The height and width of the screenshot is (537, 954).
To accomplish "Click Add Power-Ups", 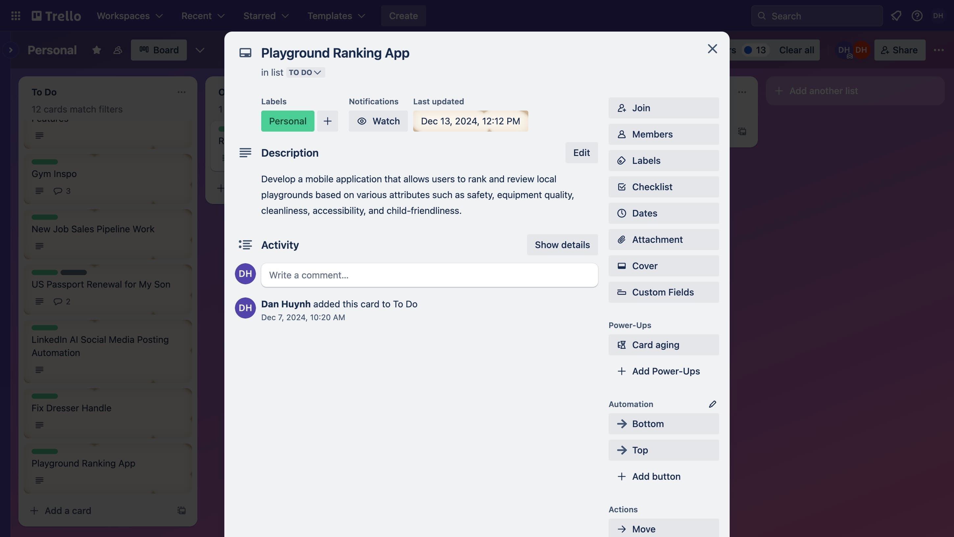I will point(664,371).
